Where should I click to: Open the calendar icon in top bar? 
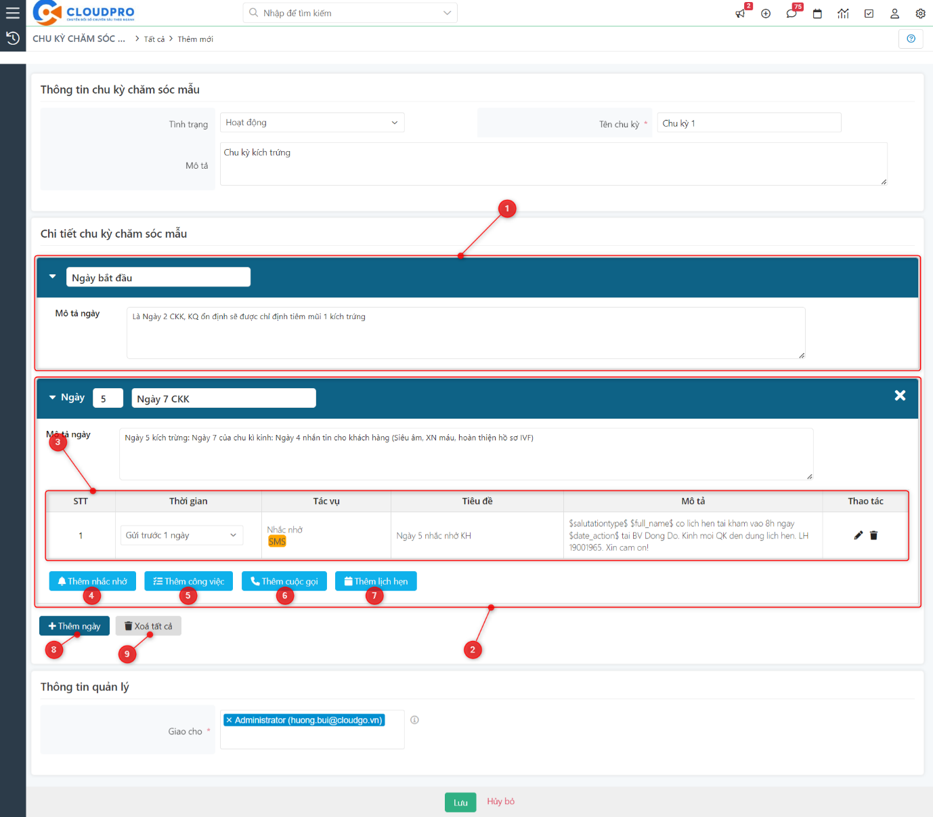817,14
